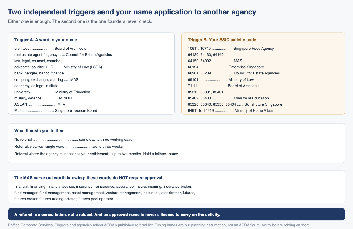This screenshot has height=229, width=353.
Task: Click the line starting 'fund manager, fund management'
Action: (x=105, y=193)
